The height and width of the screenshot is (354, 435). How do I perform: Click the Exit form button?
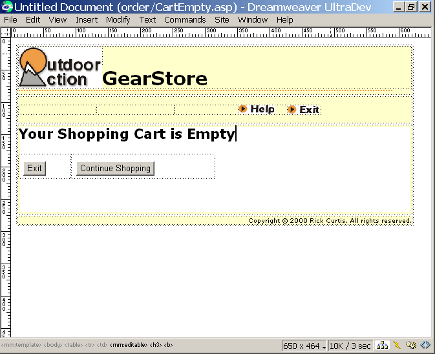coord(34,169)
